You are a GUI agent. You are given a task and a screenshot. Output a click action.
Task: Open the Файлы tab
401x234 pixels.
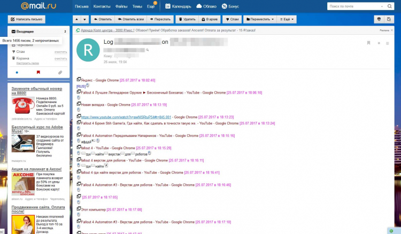coord(121,6)
